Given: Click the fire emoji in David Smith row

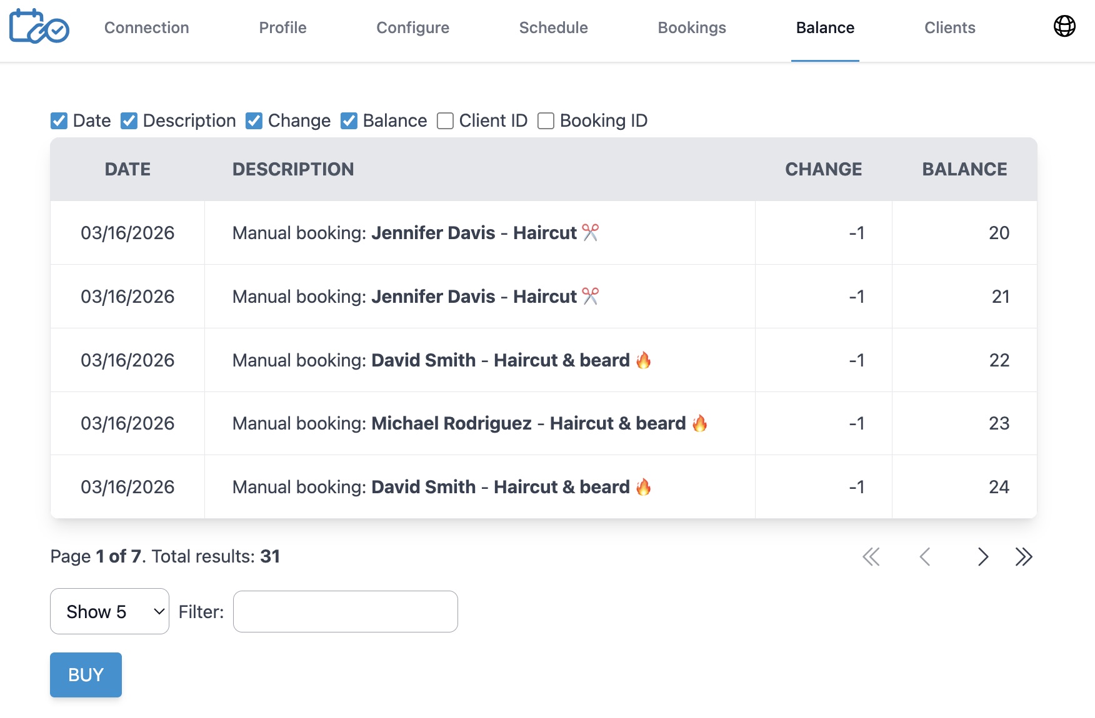Looking at the screenshot, I should point(644,360).
